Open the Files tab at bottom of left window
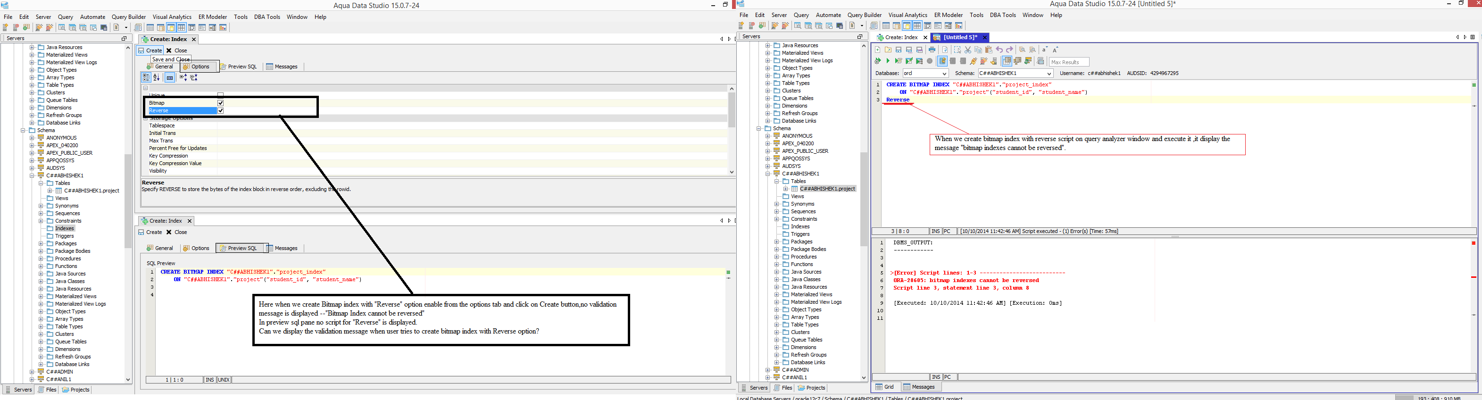1482x400 pixels. (47, 390)
